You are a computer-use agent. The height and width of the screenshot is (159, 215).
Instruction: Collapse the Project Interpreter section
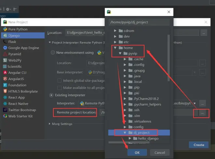tap(50, 42)
